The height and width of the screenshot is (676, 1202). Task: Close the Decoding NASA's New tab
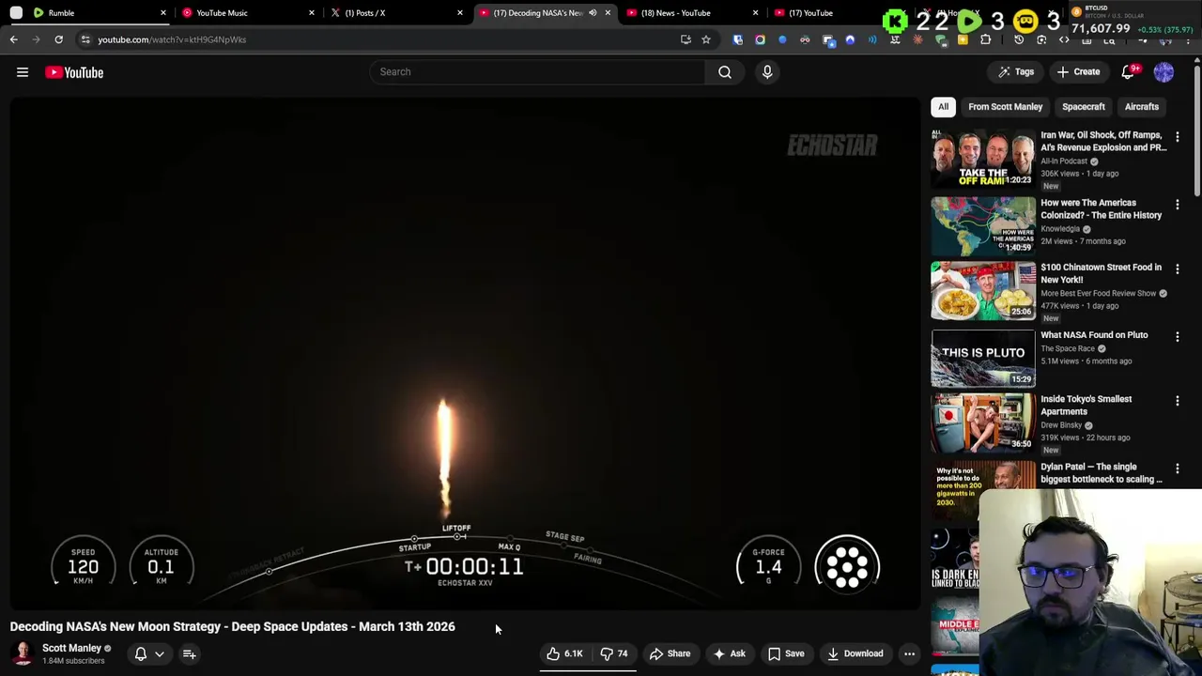tap(608, 12)
